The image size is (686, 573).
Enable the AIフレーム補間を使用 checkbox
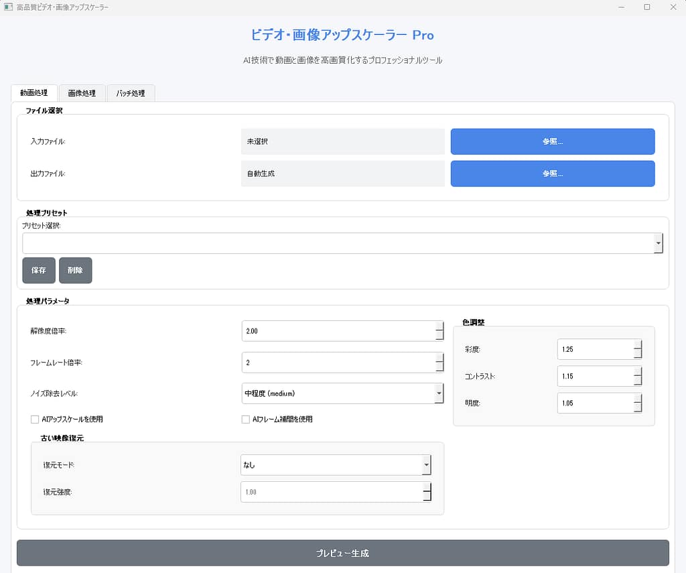pos(245,420)
